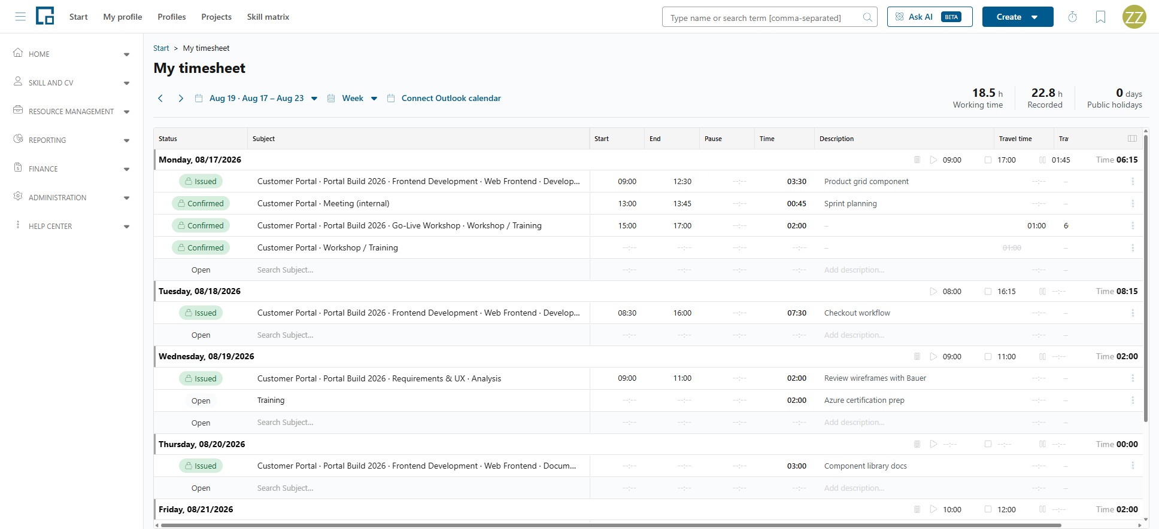Expand the FINANCE sidebar section
The height and width of the screenshot is (529, 1159).
point(72,169)
